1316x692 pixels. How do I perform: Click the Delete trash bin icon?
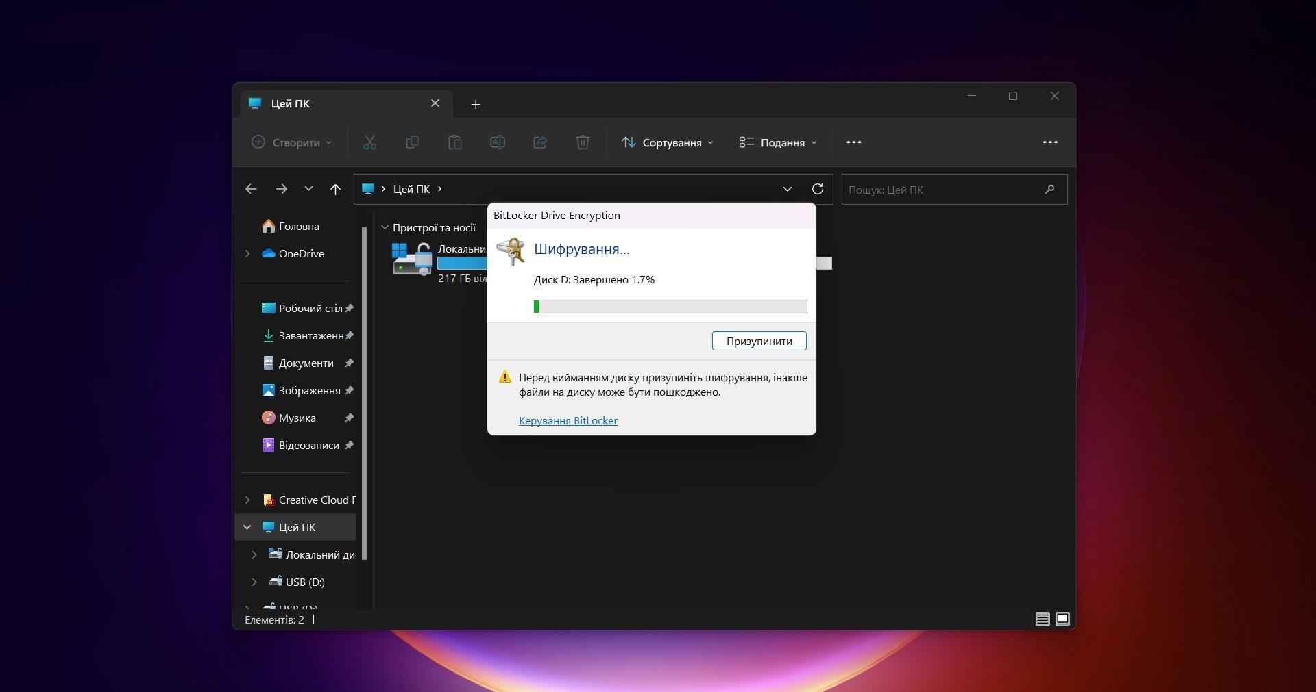[583, 142]
